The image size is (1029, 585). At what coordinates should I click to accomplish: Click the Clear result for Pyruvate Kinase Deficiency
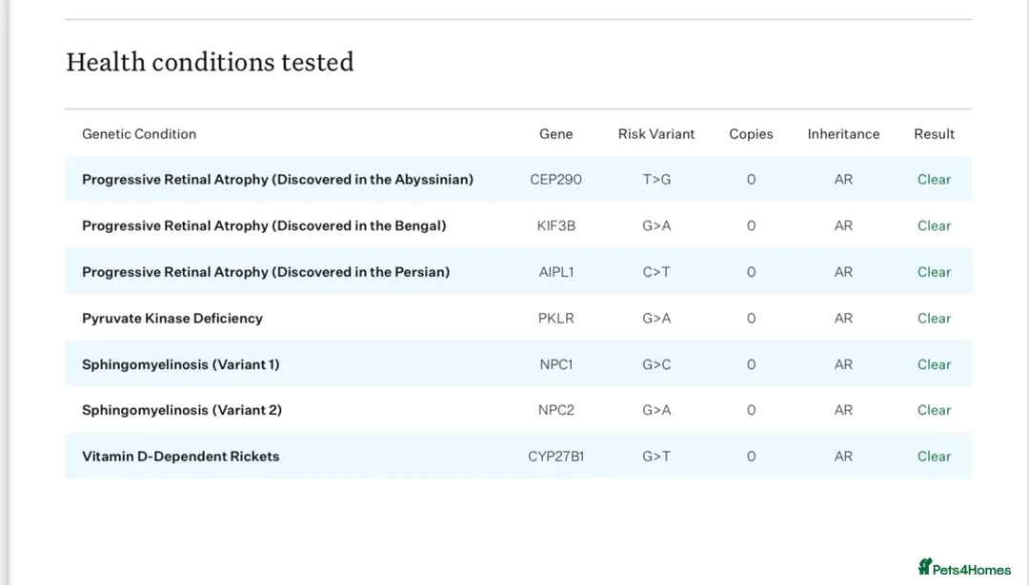[x=934, y=319]
